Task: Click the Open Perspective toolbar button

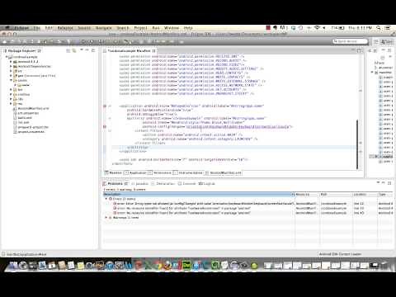Action: pos(375,41)
